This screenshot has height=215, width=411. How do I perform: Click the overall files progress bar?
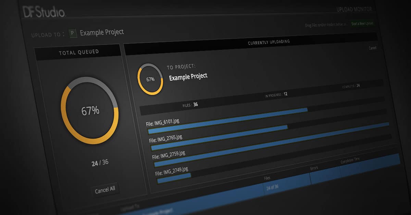(x=263, y=106)
